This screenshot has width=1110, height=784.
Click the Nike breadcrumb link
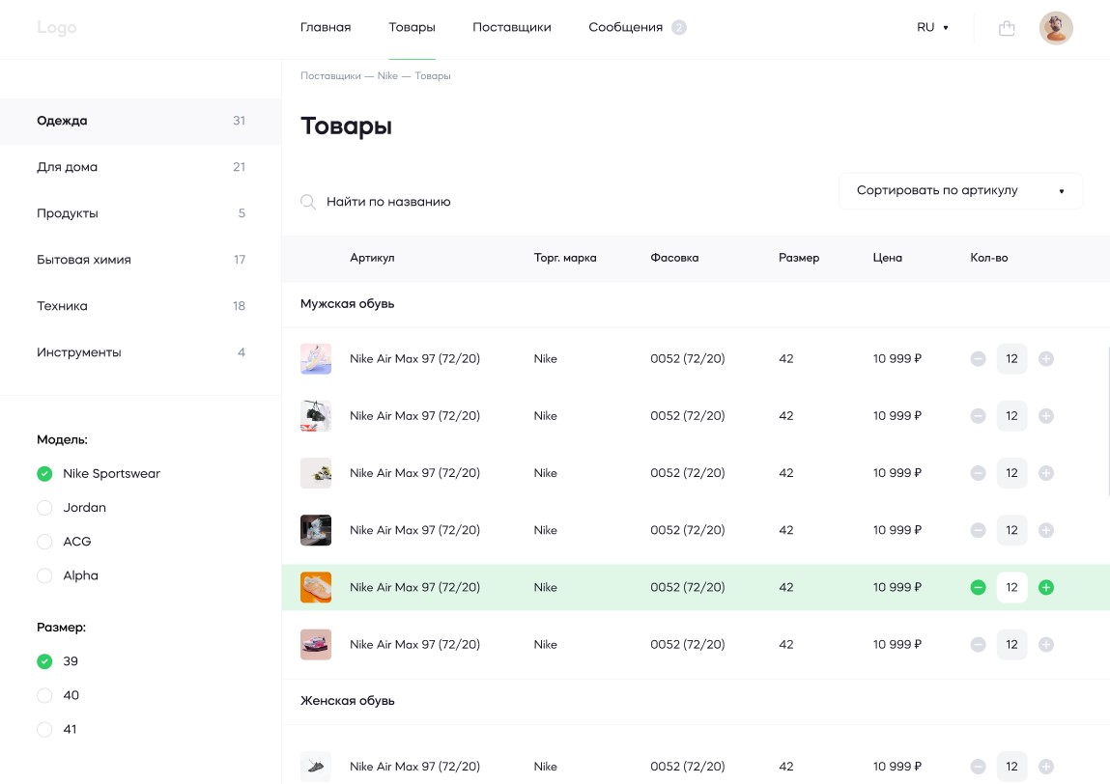pyautogui.click(x=387, y=75)
